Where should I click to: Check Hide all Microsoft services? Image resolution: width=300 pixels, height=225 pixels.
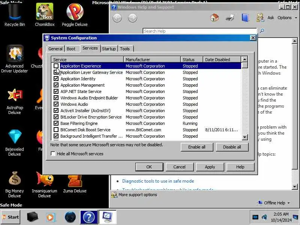click(x=53, y=154)
